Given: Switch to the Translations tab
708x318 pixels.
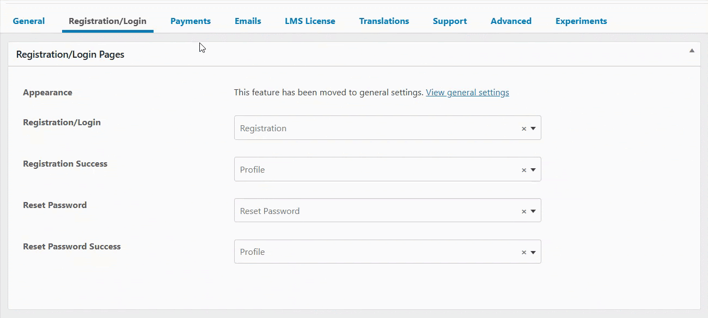Looking at the screenshot, I should point(384,21).
